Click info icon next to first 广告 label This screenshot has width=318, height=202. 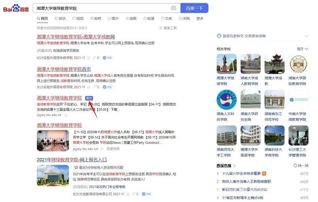pyautogui.click(x=89, y=58)
